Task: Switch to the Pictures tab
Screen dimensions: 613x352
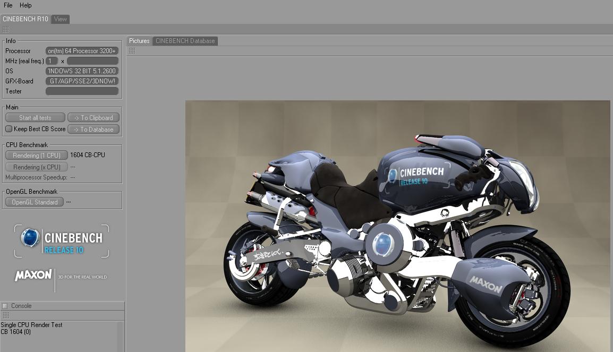Action: point(139,41)
